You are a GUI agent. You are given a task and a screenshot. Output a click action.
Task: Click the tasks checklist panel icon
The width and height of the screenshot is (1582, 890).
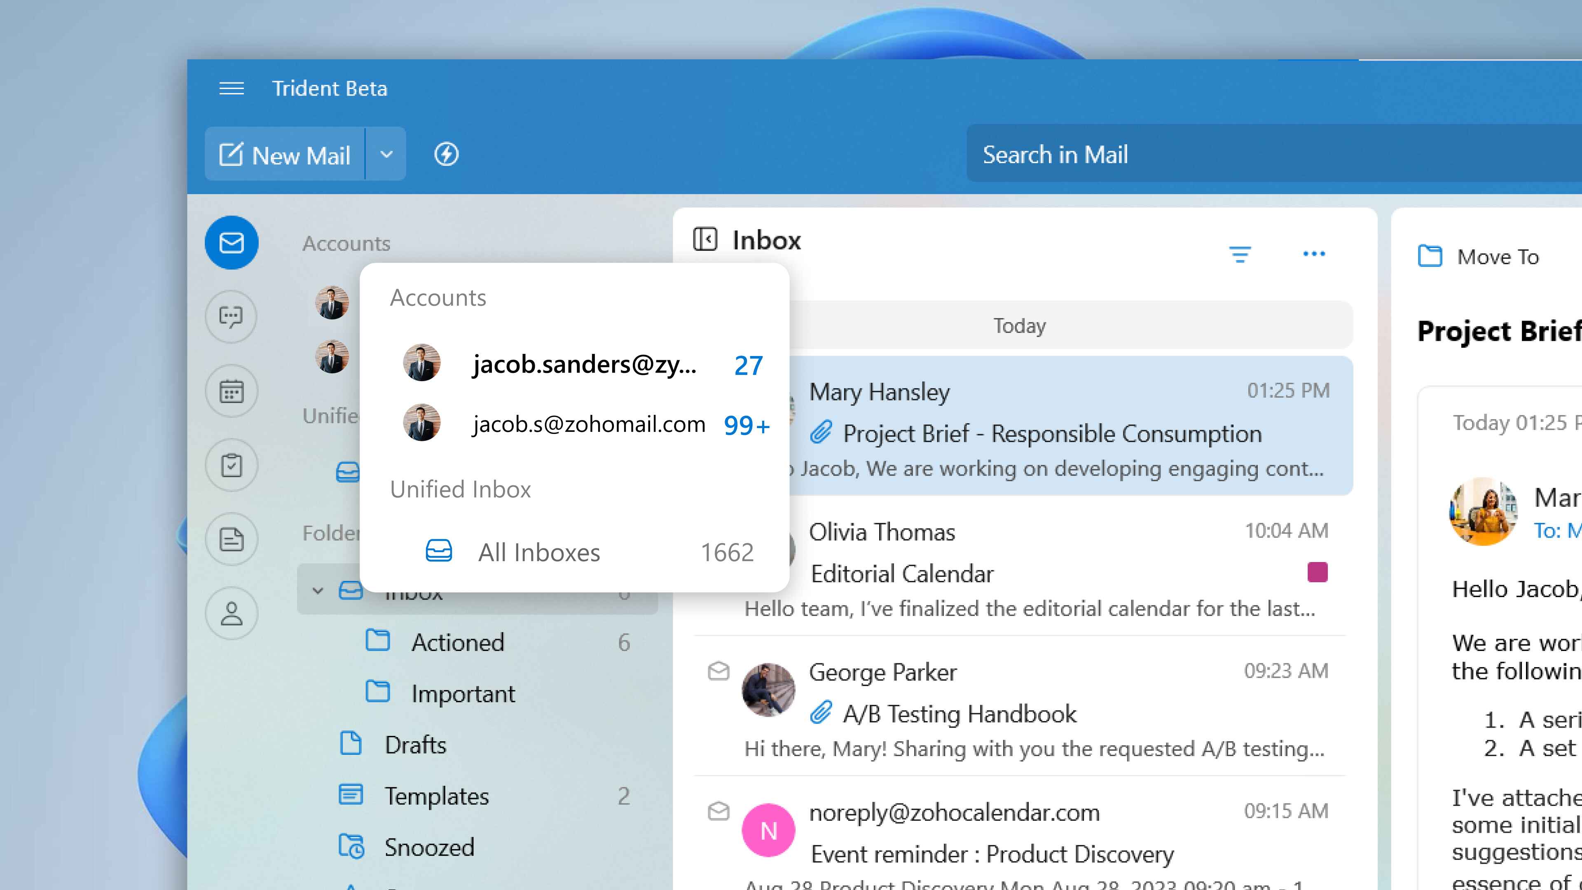pyautogui.click(x=232, y=465)
